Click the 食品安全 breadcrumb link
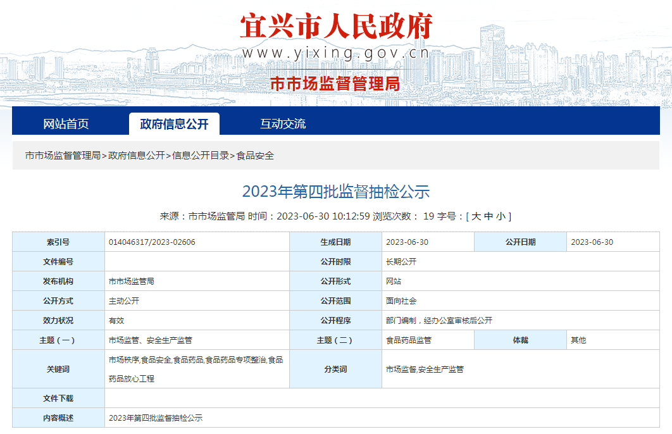 (x=255, y=156)
